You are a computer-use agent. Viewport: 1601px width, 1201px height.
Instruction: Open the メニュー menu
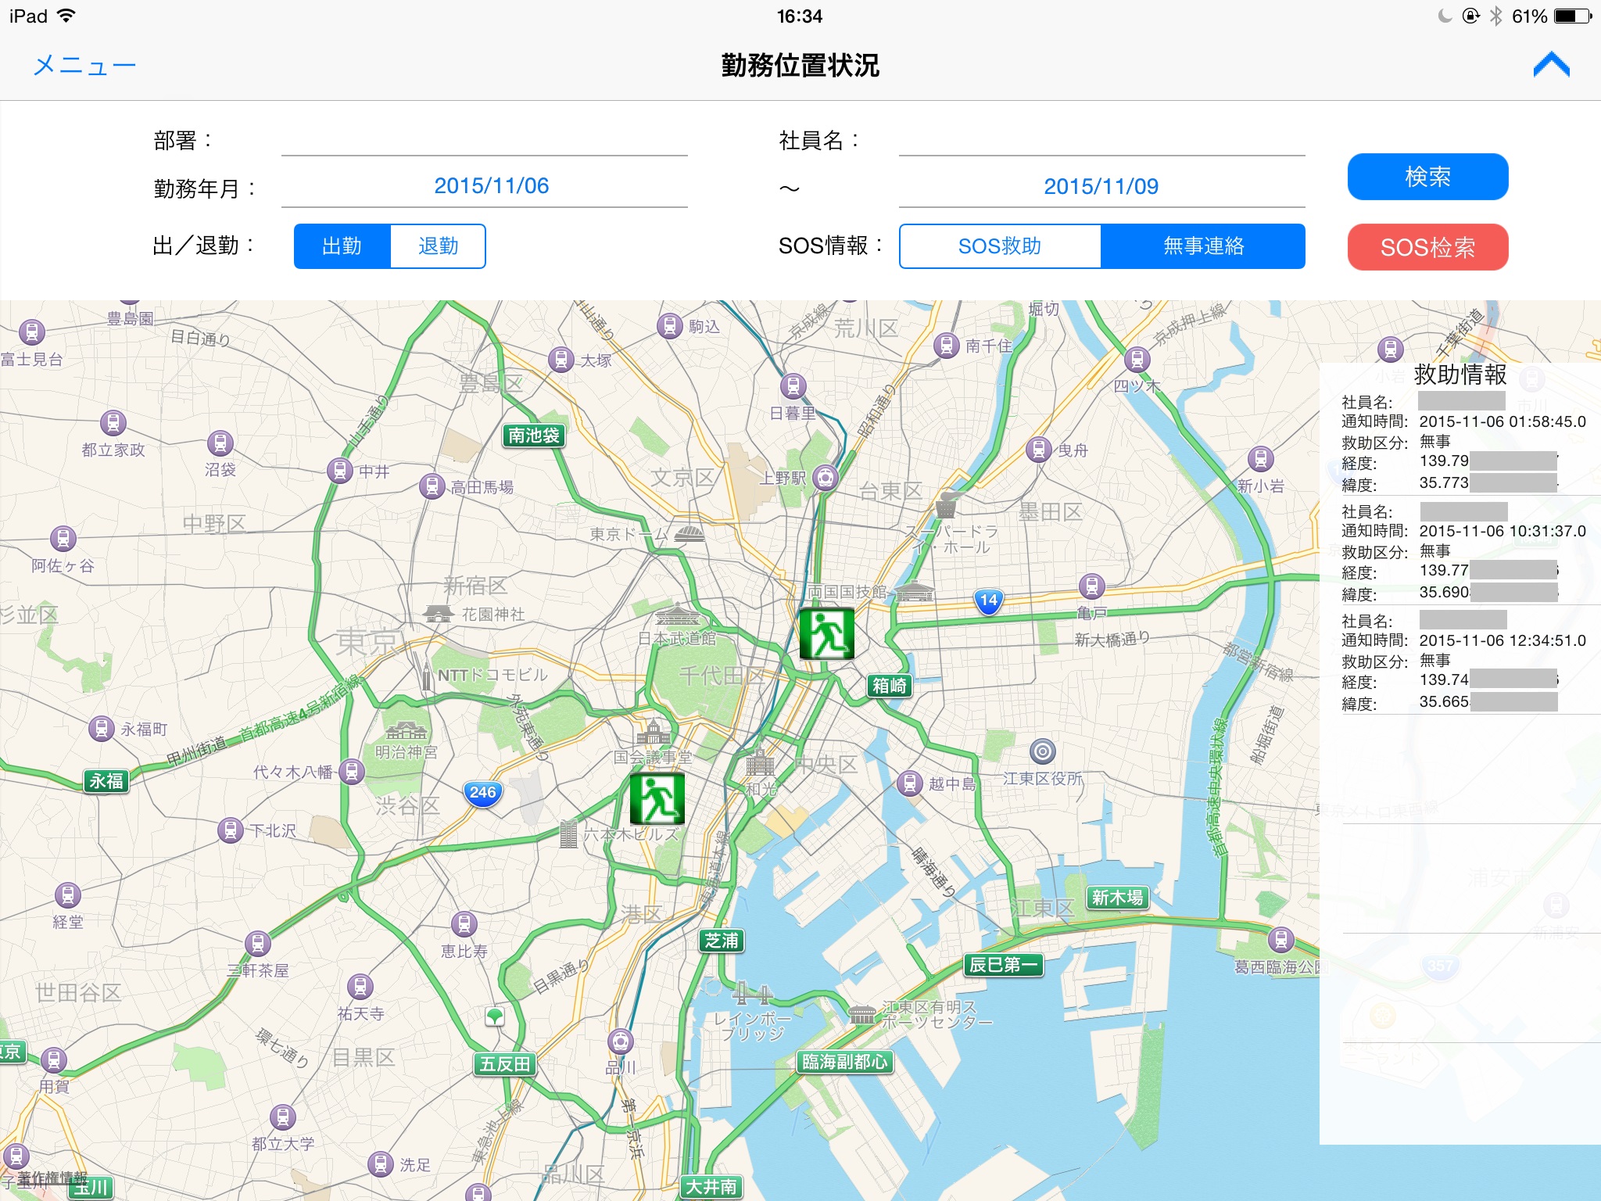tap(84, 65)
